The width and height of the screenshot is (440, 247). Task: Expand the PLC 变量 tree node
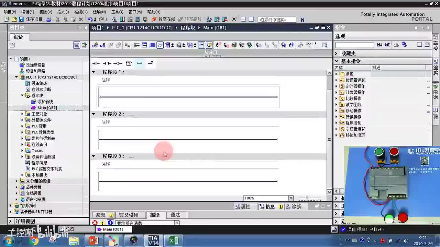point(22,126)
